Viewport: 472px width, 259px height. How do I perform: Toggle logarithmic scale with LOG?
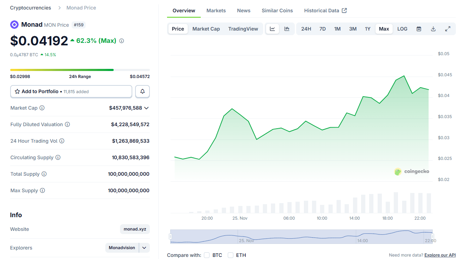[x=402, y=28]
